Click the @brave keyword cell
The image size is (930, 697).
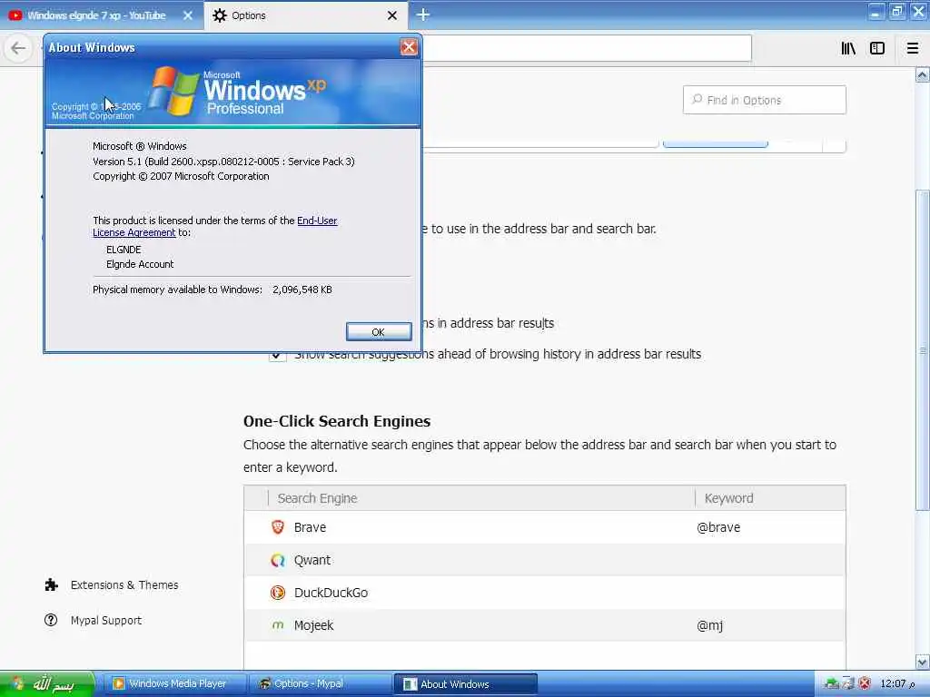pyautogui.click(x=718, y=527)
